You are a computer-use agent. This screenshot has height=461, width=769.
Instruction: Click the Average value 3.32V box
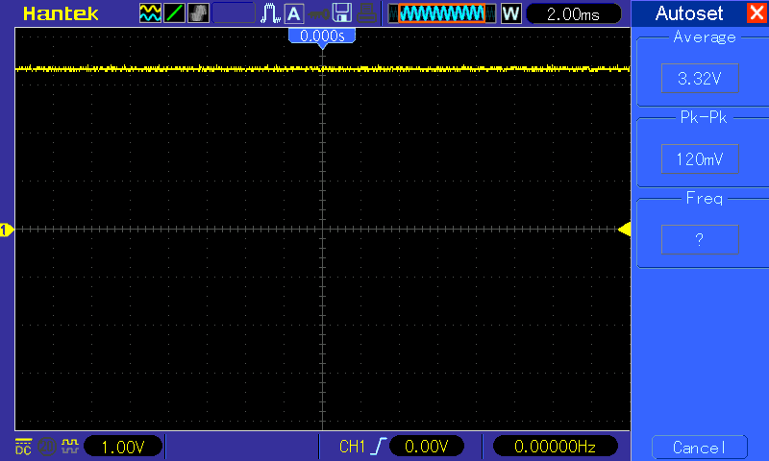[x=700, y=78]
